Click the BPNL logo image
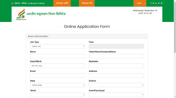Viewport: 176px width, 98px height. coord(21,14)
